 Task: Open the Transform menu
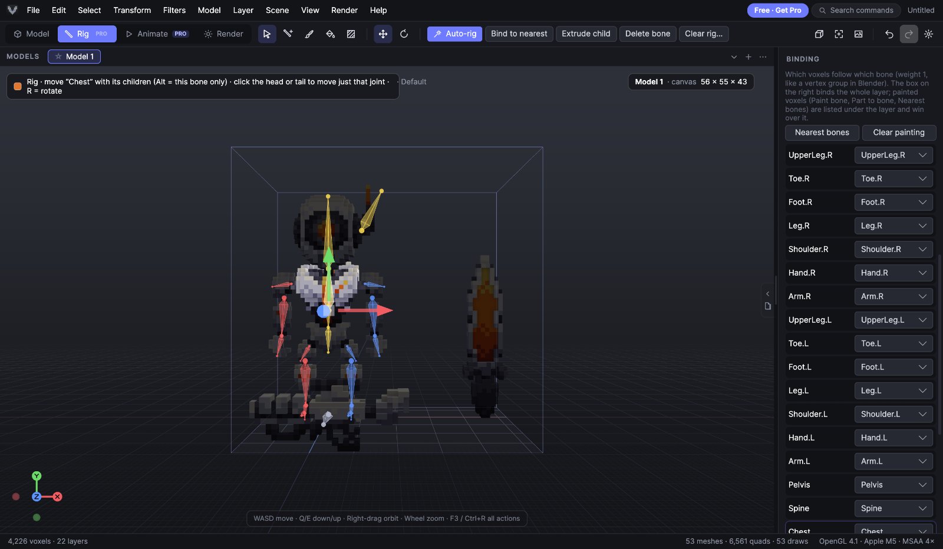tap(132, 10)
